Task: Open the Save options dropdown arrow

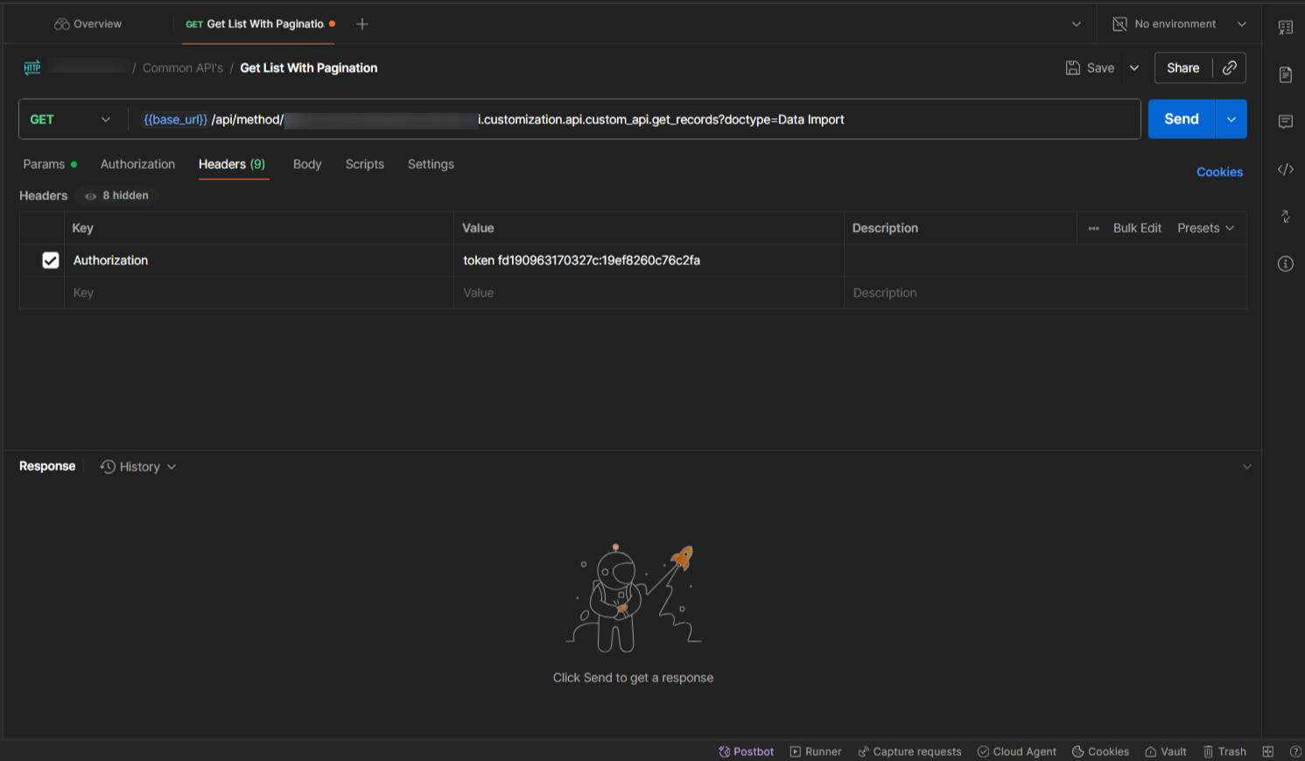Action: pyautogui.click(x=1134, y=67)
